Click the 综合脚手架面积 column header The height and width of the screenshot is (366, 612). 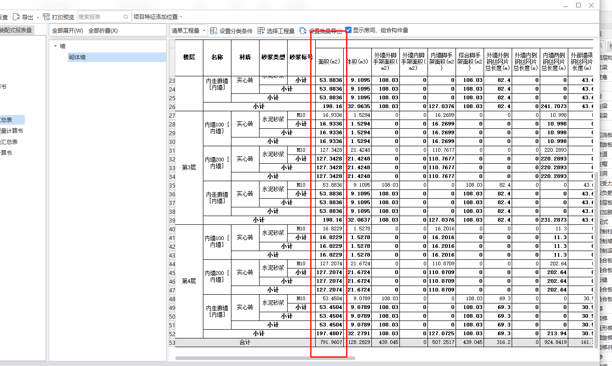[470, 61]
